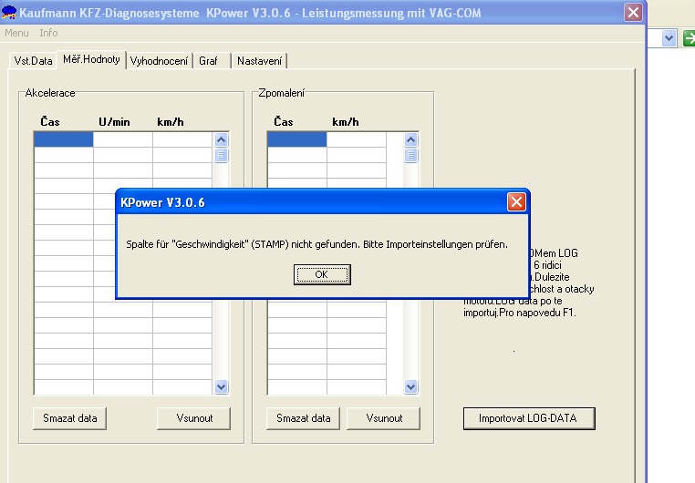Select first U/min cell in Akcelerace table
Image resolution: width=695 pixels, height=483 pixels.
tap(123, 139)
